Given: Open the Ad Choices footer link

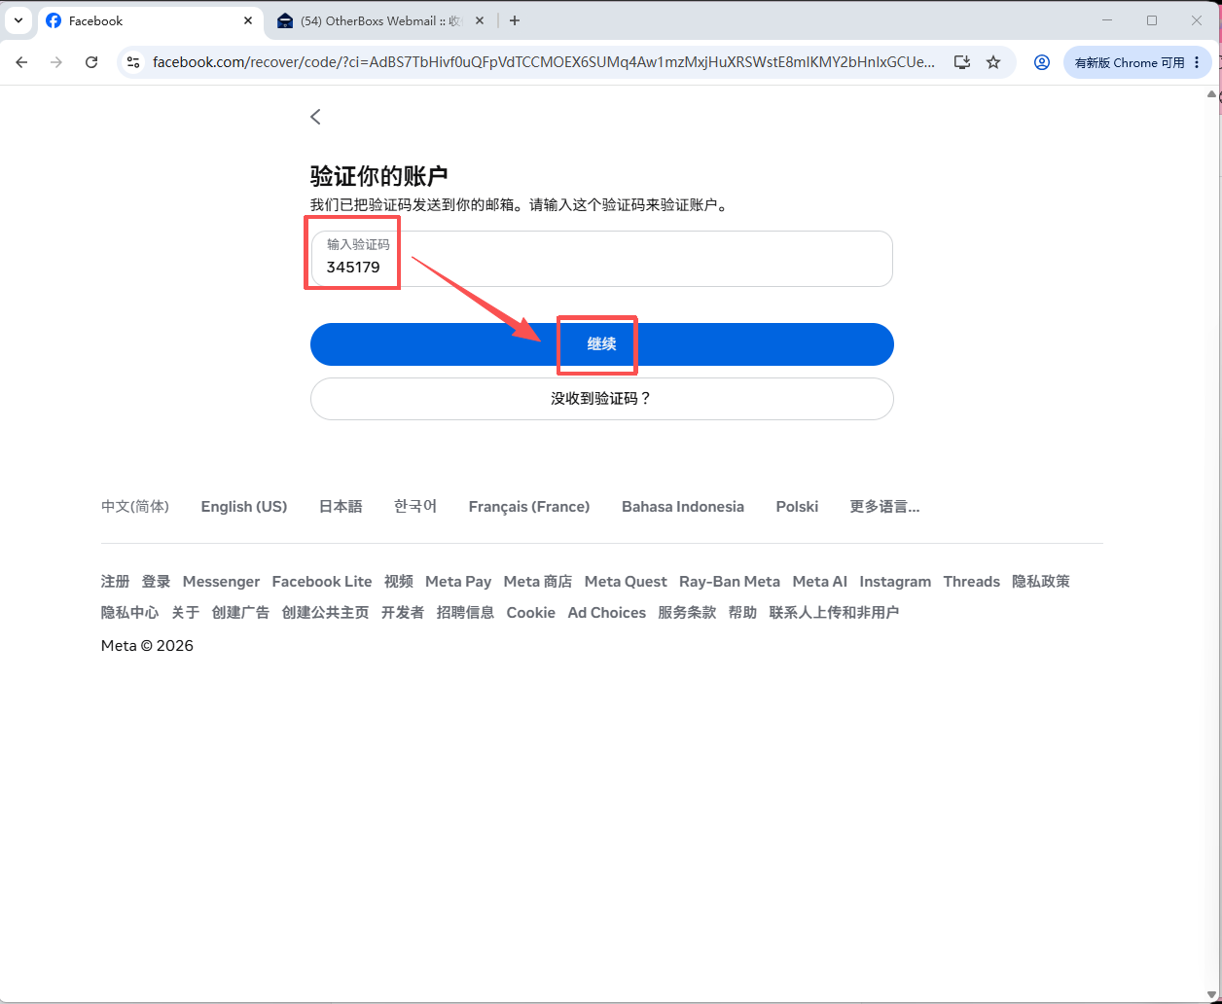Looking at the screenshot, I should (x=607, y=613).
